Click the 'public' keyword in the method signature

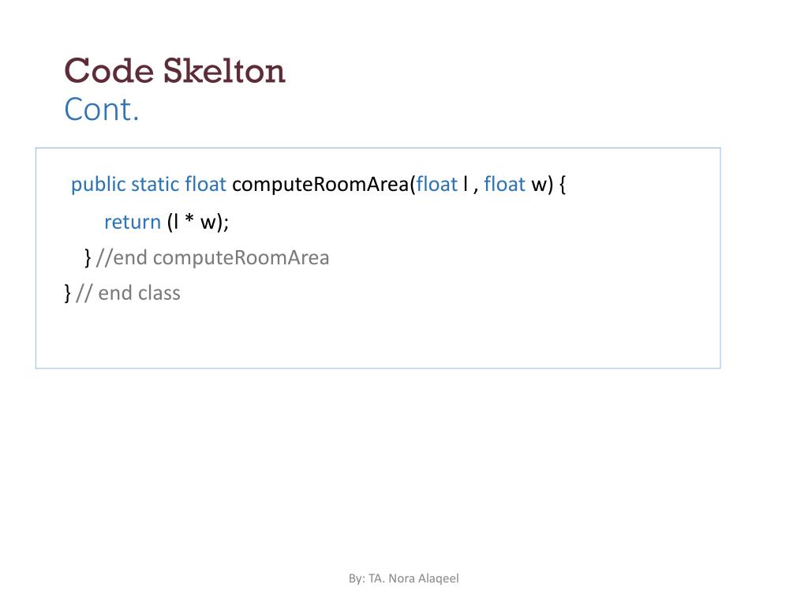pyautogui.click(x=99, y=185)
